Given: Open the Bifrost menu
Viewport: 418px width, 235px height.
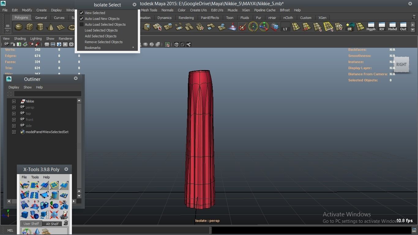Looking at the screenshot, I should coord(285,10).
